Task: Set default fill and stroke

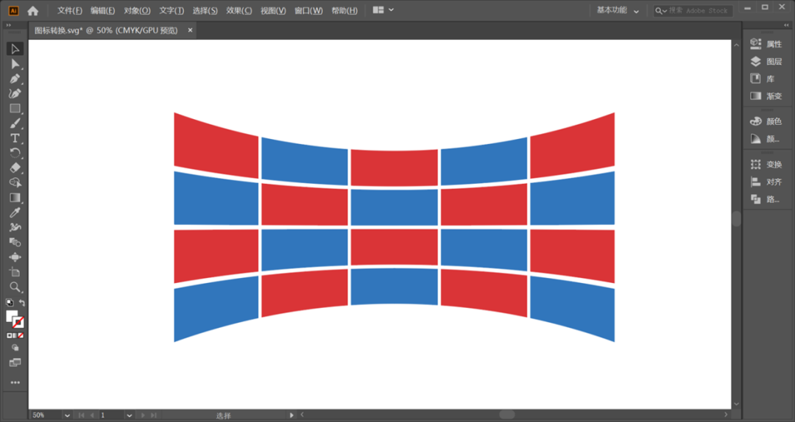Action: 10,303
